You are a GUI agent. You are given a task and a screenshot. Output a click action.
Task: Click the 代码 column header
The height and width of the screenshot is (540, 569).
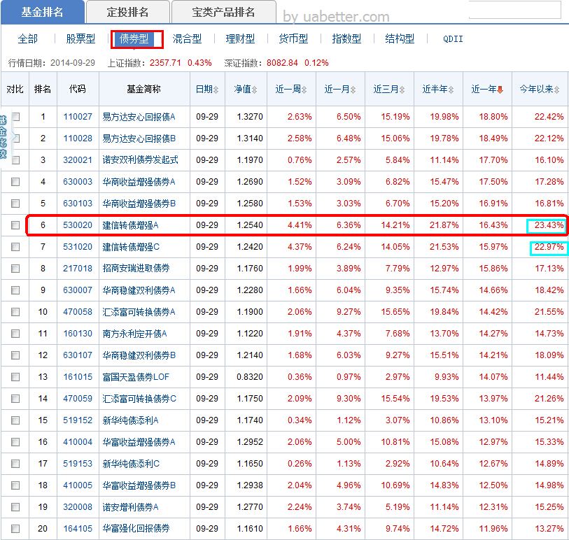(x=78, y=90)
